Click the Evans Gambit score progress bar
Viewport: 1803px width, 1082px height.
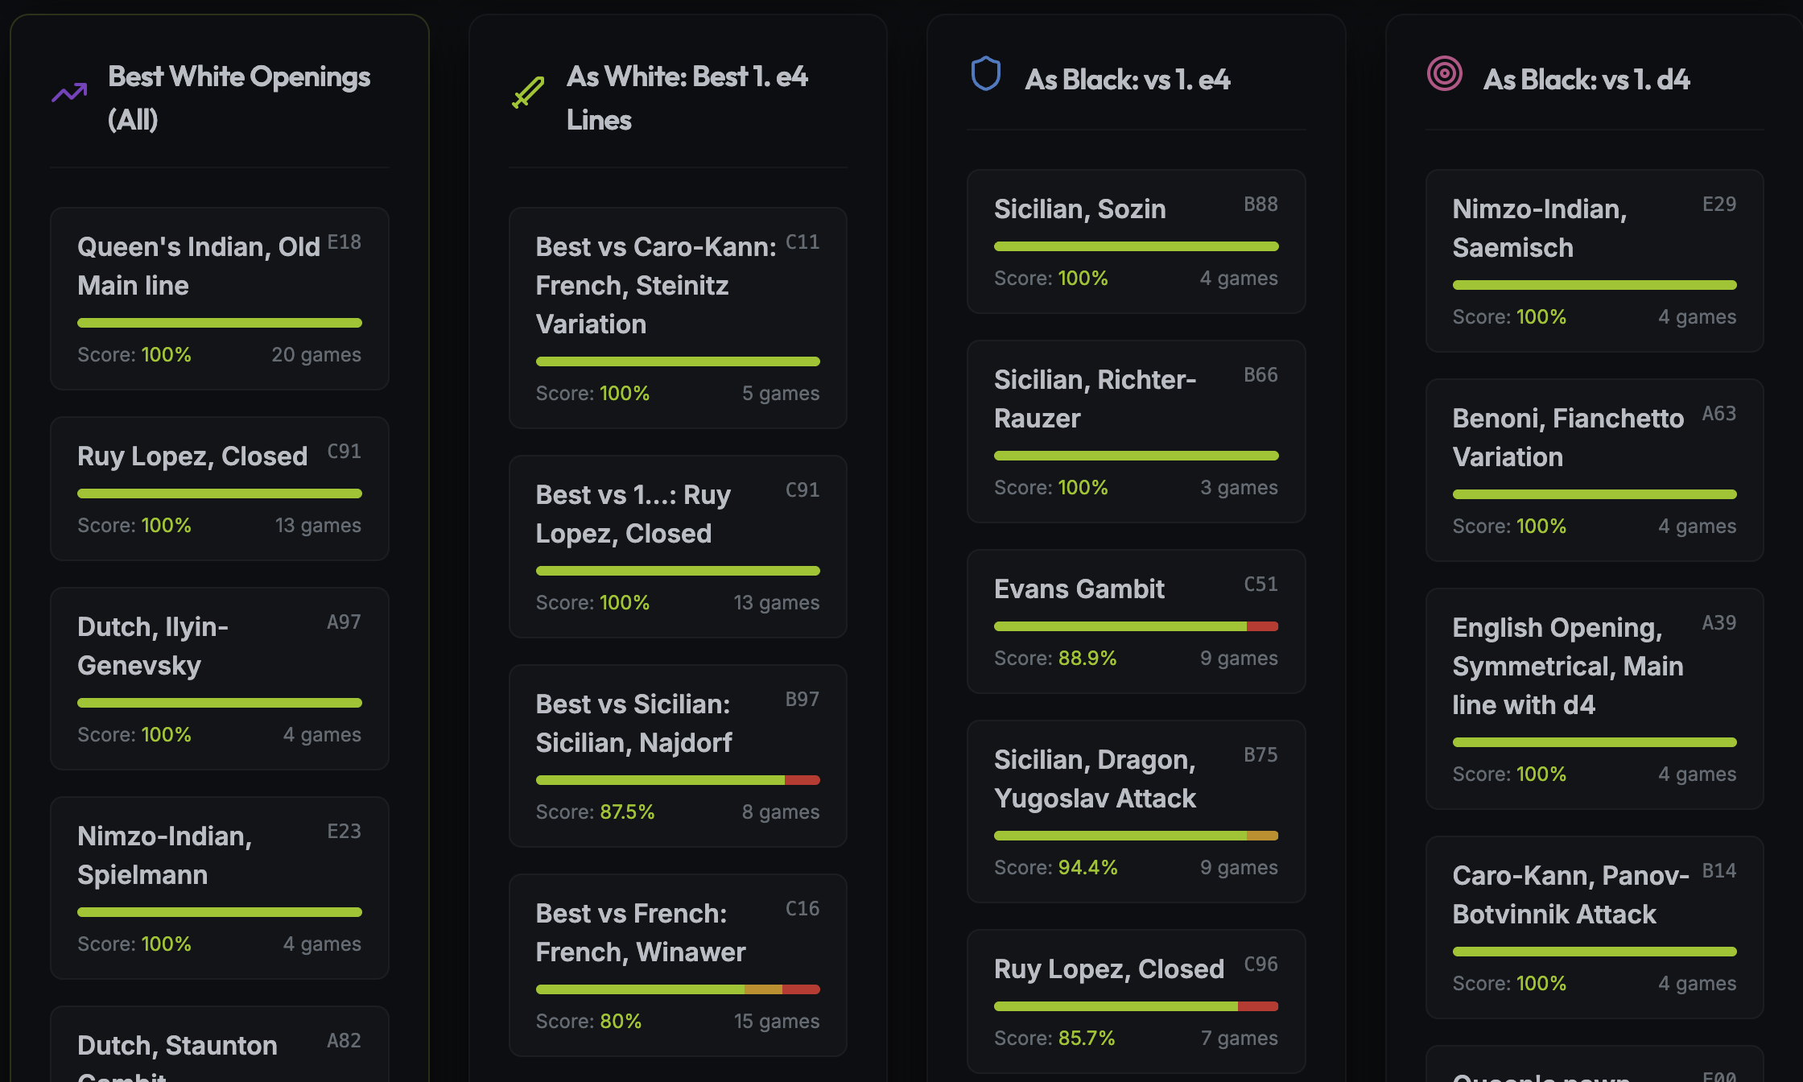coord(1136,626)
